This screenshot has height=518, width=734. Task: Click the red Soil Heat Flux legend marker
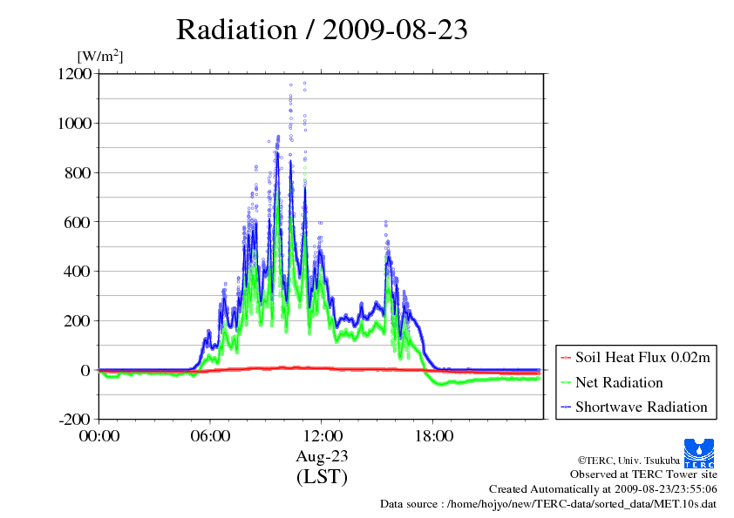pos(566,358)
